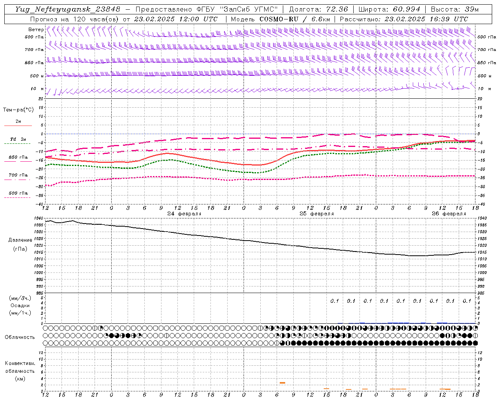Viewport: 498px width, 398px height.
Task: Select the "Широта: 60.994" header field
Action: pyautogui.click(x=389, y=9)
